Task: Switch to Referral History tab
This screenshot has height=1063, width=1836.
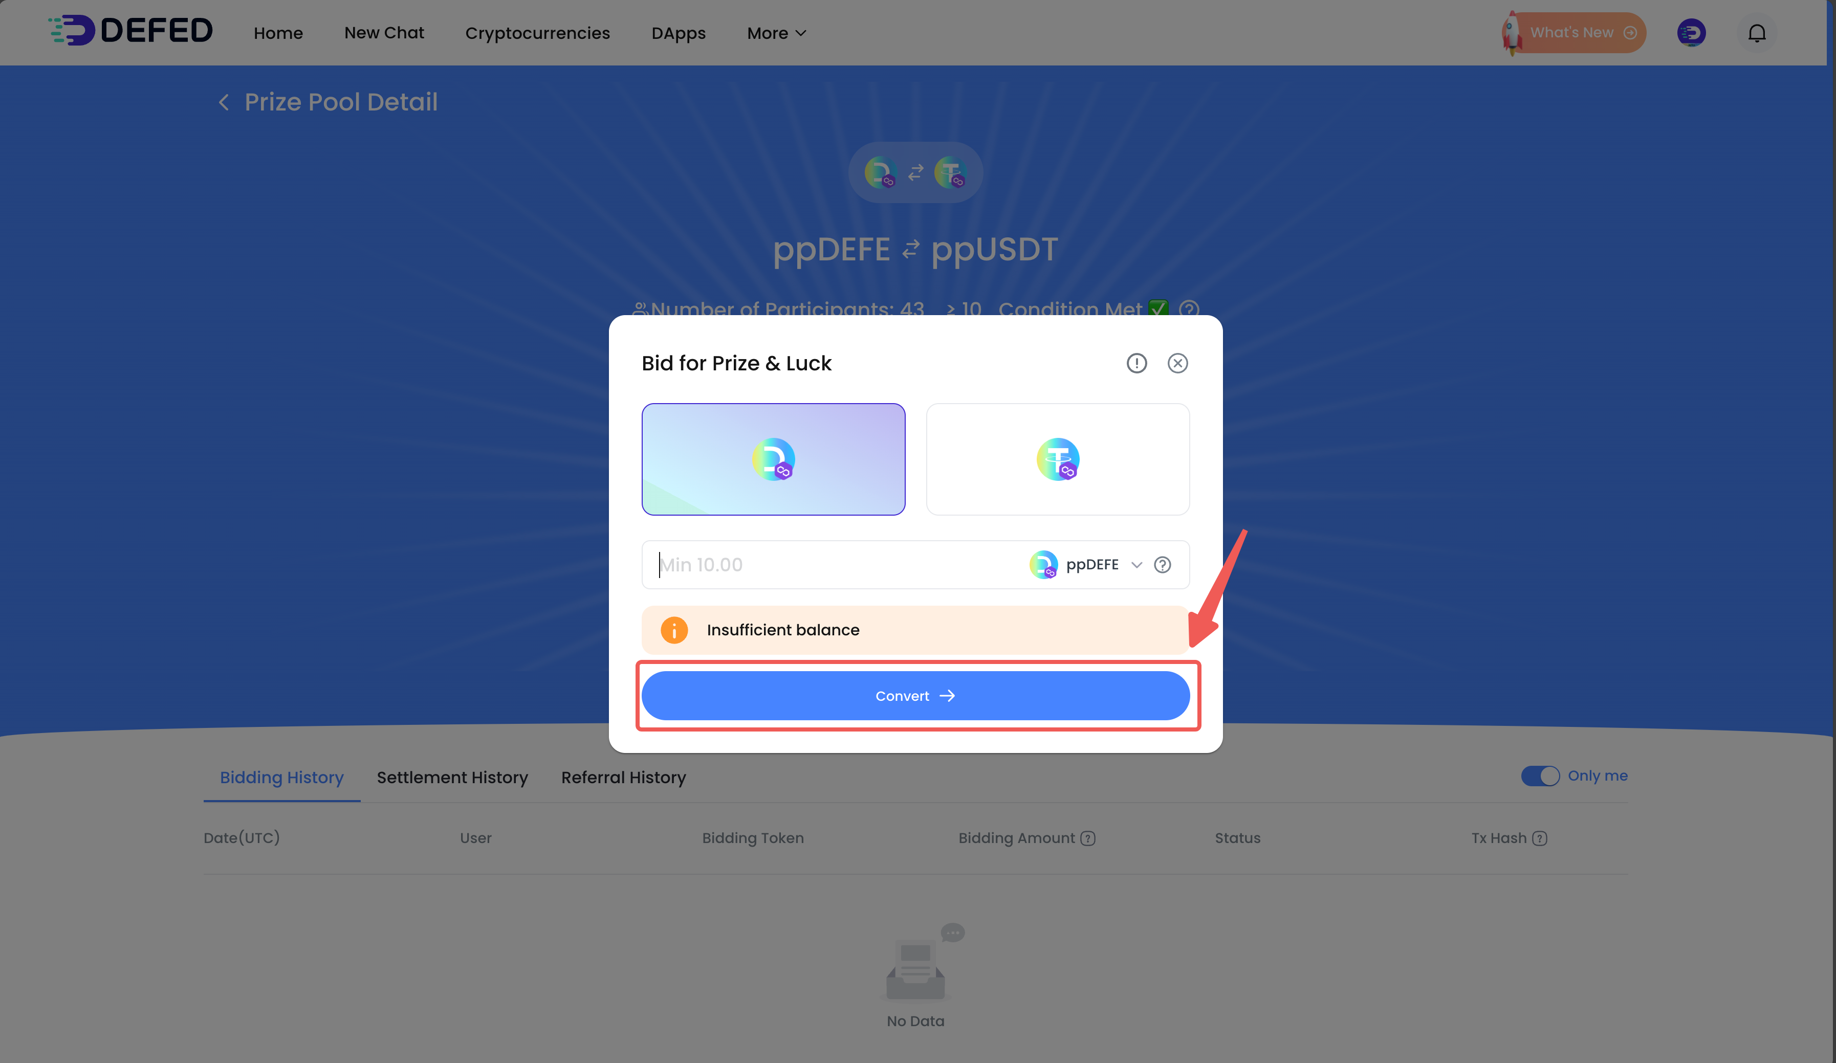Action: 624,778
